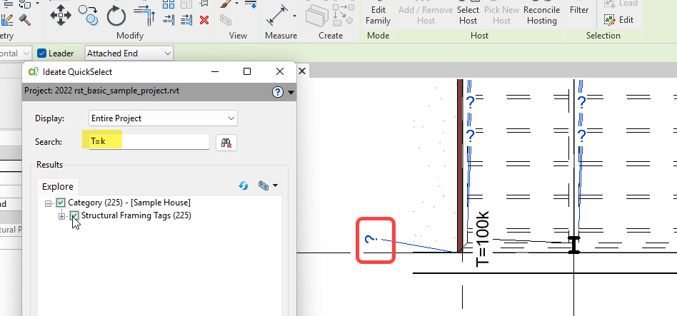
Task: Close the view tab with X
Action: (x=302, y=71)
